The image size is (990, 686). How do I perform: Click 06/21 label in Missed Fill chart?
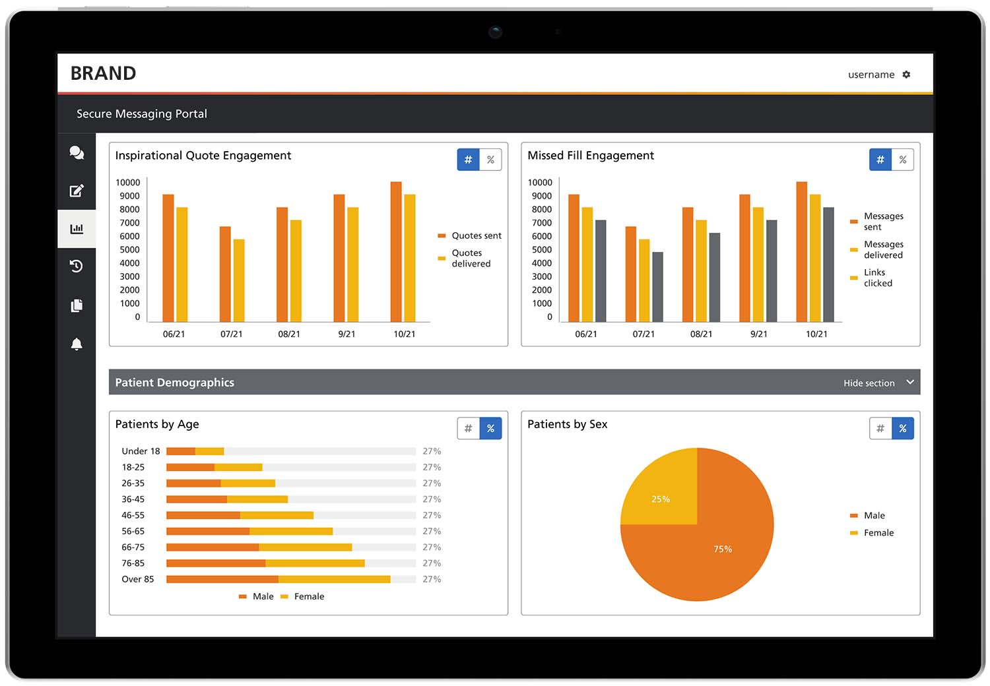[585, 334]
